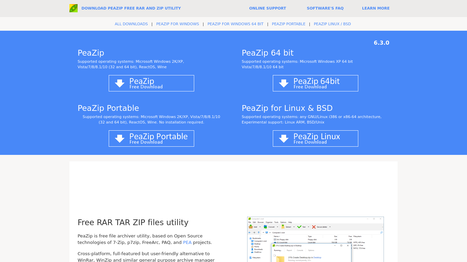Click the Computer's root breadcrumb path
467x262 pixels.
tap(278, 232)
